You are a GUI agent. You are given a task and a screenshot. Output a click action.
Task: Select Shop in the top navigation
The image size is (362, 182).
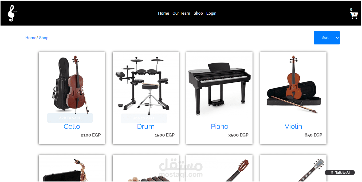(x=198, y=13)
